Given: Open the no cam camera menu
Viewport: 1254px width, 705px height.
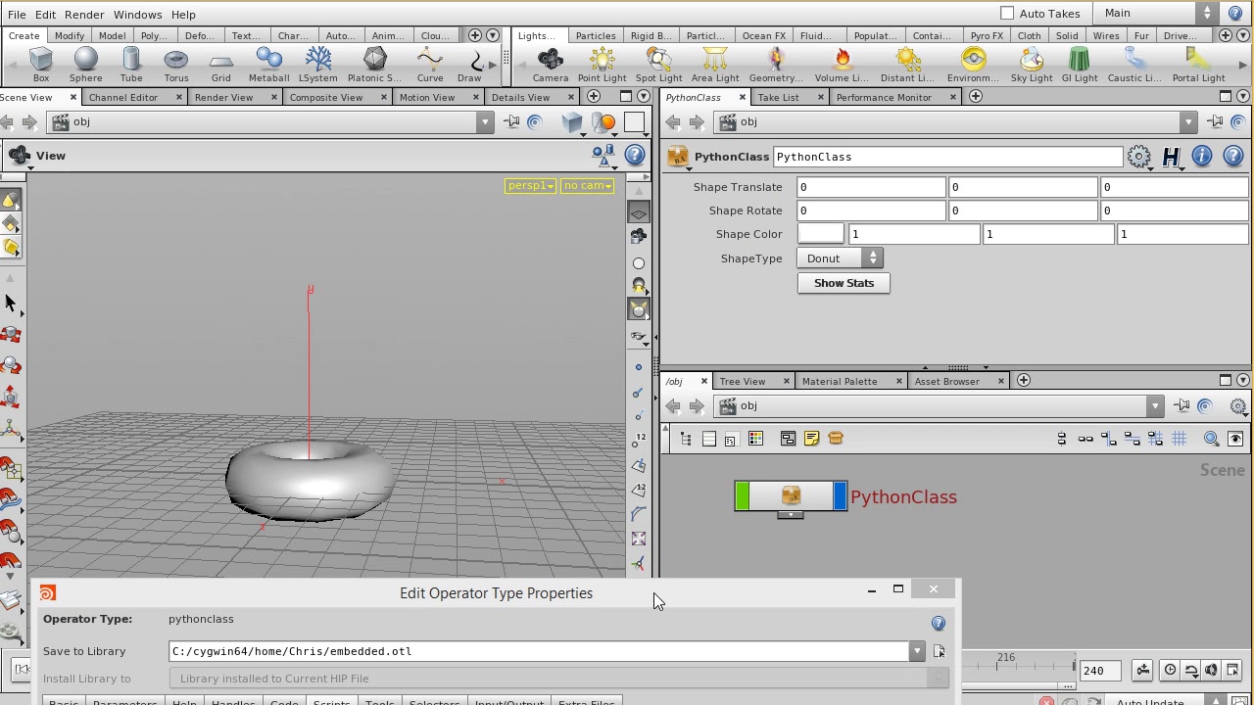Looking at the screenshot, I should click(x=587, y=186).
